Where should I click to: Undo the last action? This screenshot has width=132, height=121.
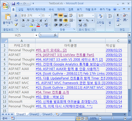[x=18, y=4]
